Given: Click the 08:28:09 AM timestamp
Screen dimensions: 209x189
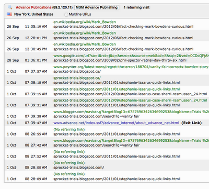Looking at the screenshot, I should [x=36, y=179].
